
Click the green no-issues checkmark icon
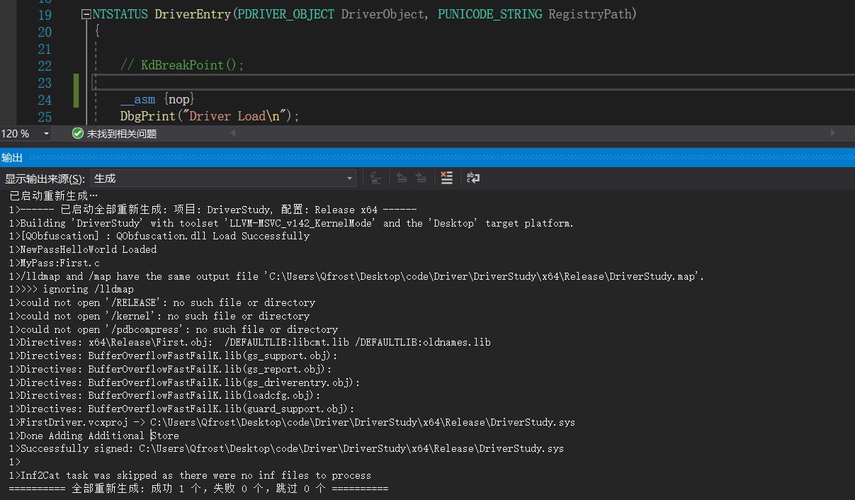coord(78,133)
